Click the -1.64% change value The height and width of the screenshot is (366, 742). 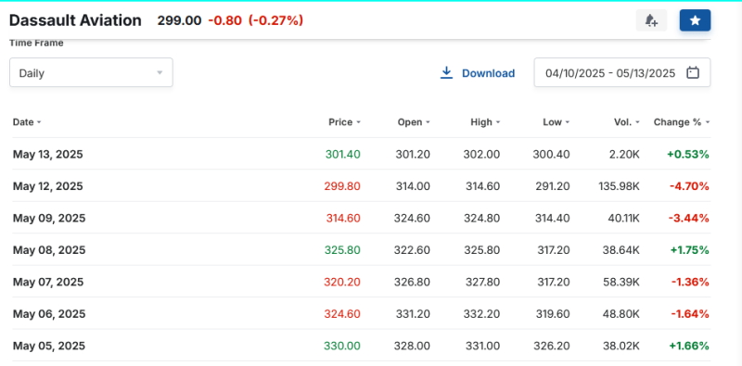690,314
